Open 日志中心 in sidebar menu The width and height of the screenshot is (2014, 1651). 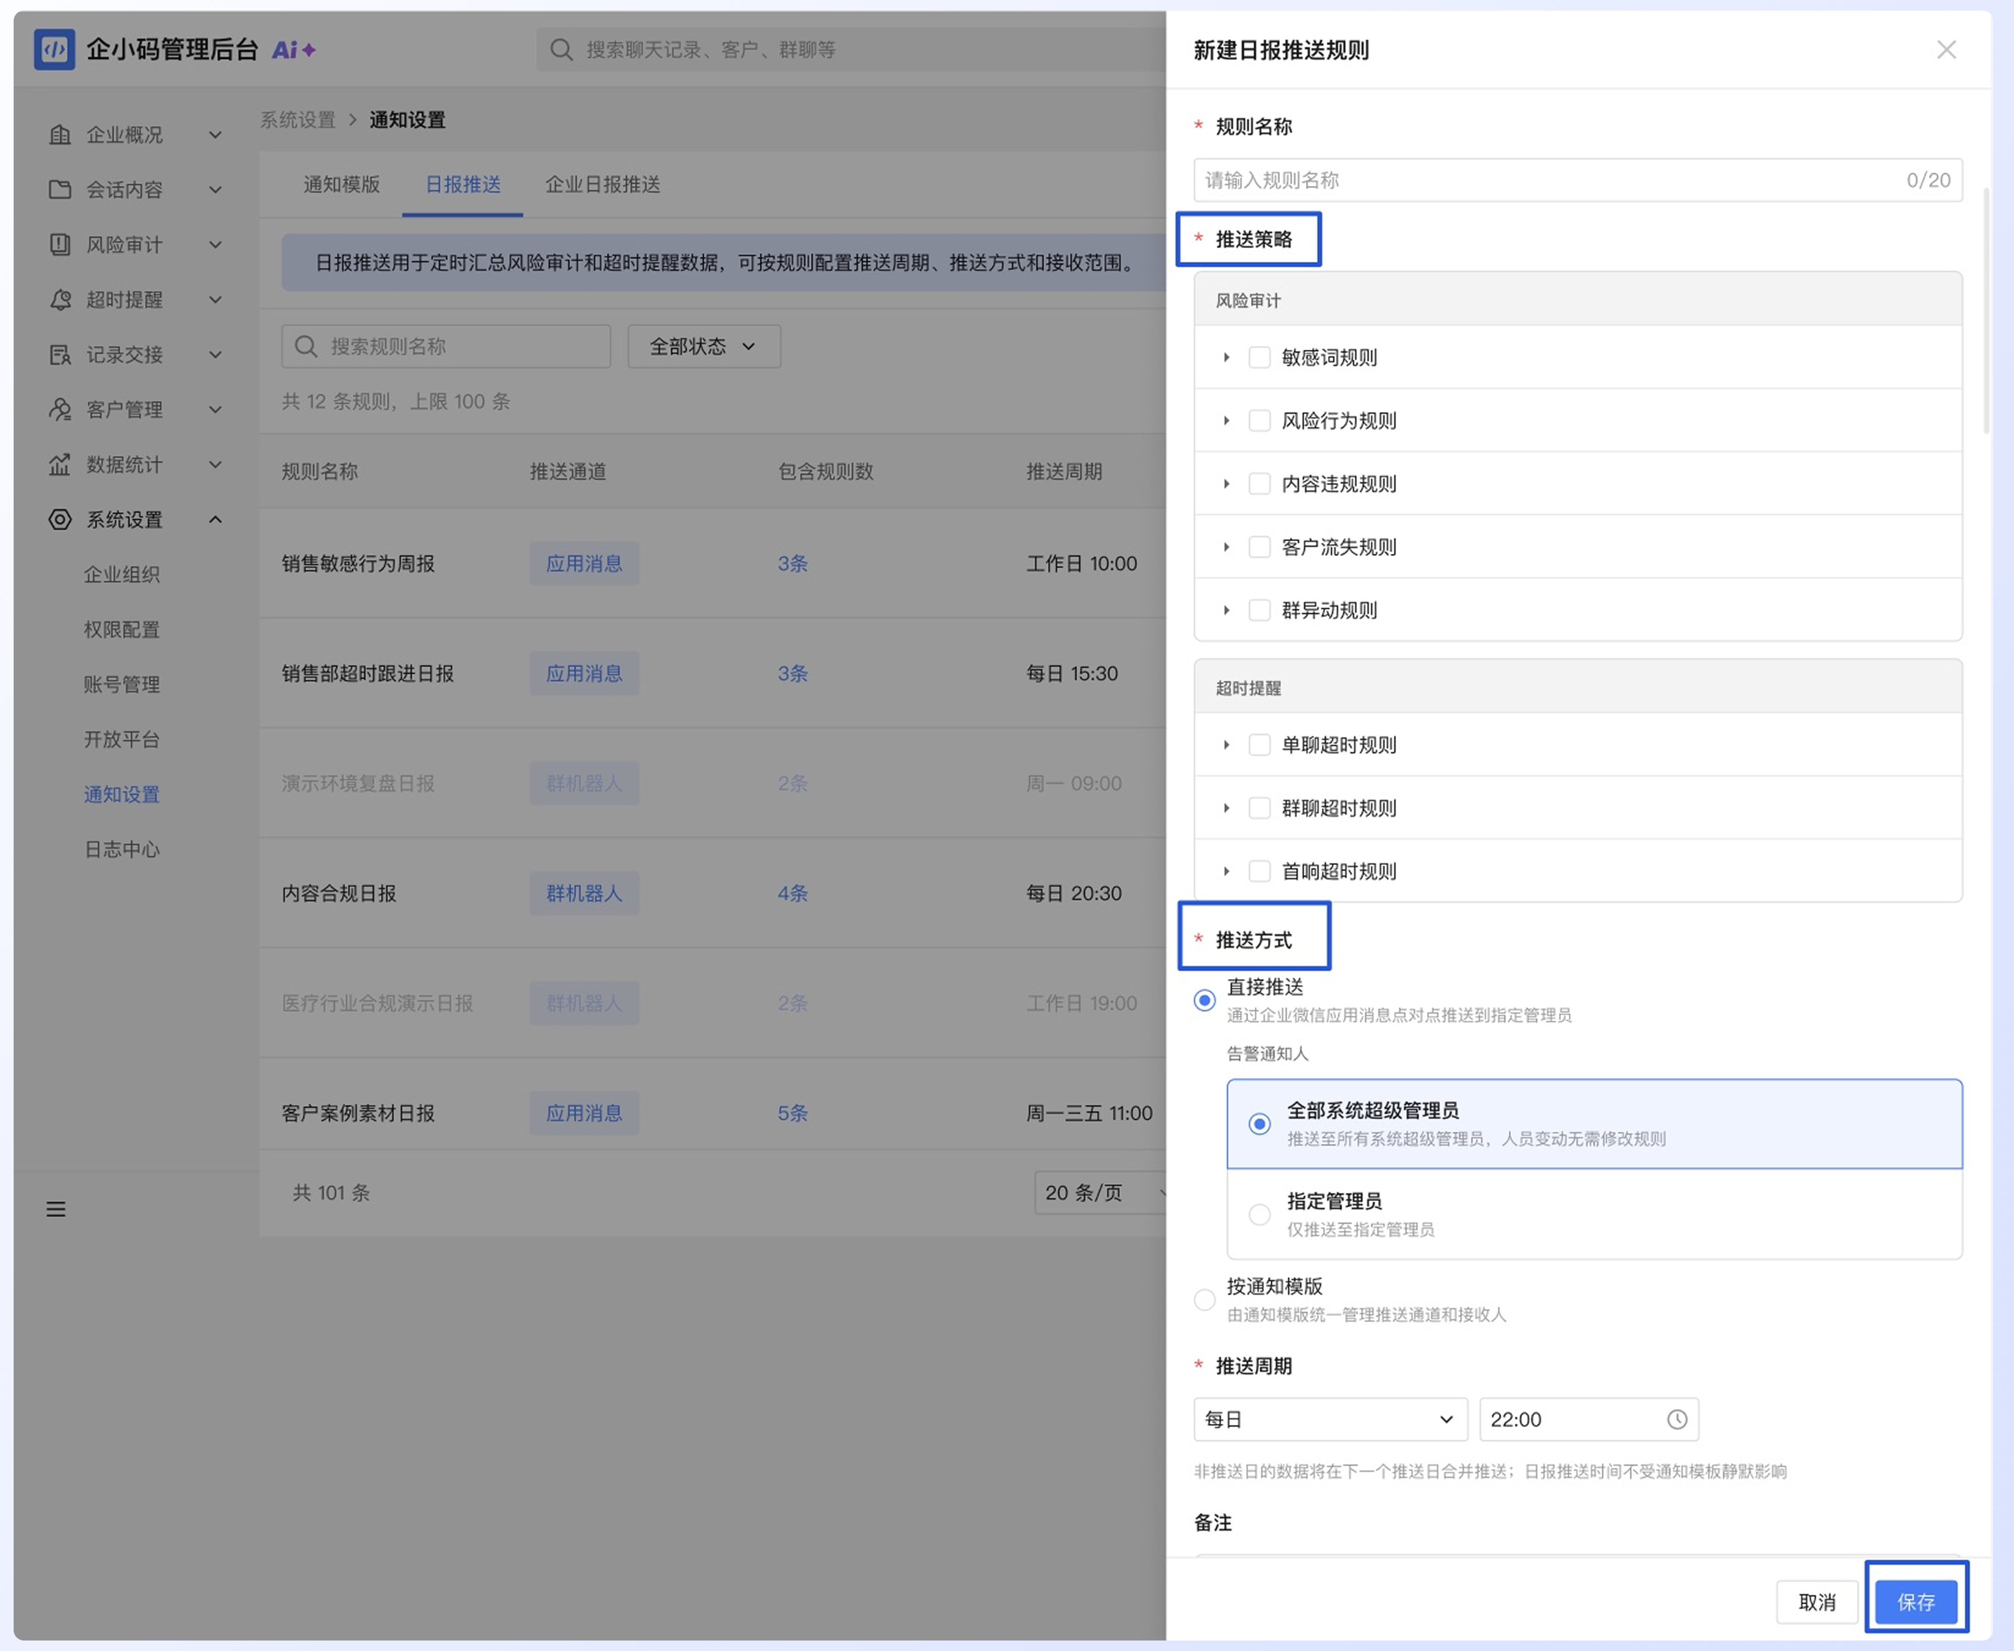point(122,849)
